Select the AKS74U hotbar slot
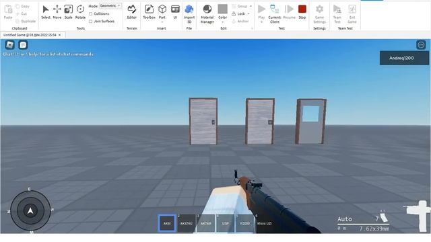The width and height of the screenshot is (431, 242). (187, 223)
